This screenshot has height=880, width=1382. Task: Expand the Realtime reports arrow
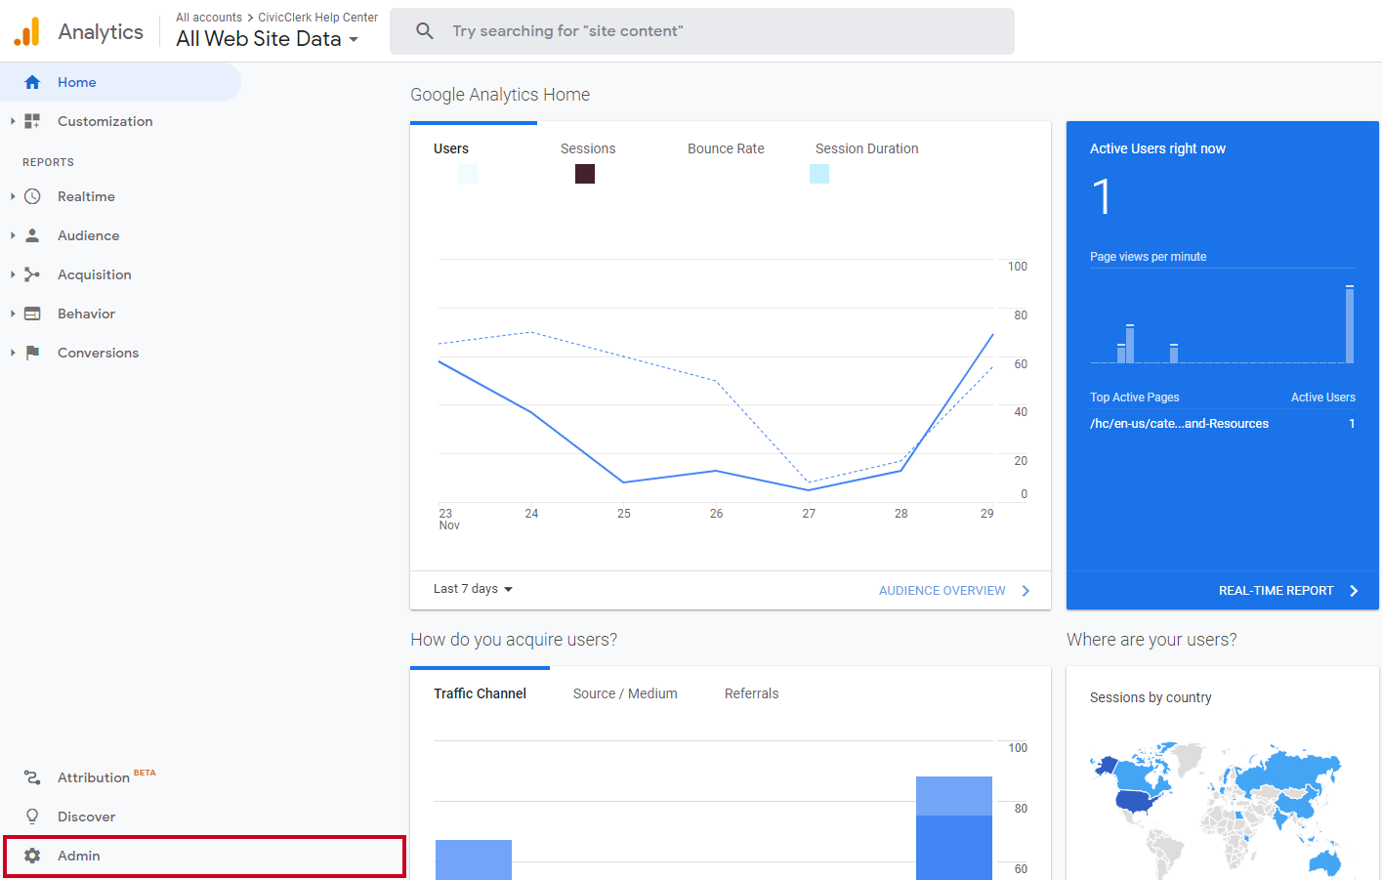[x=13, y=196]
